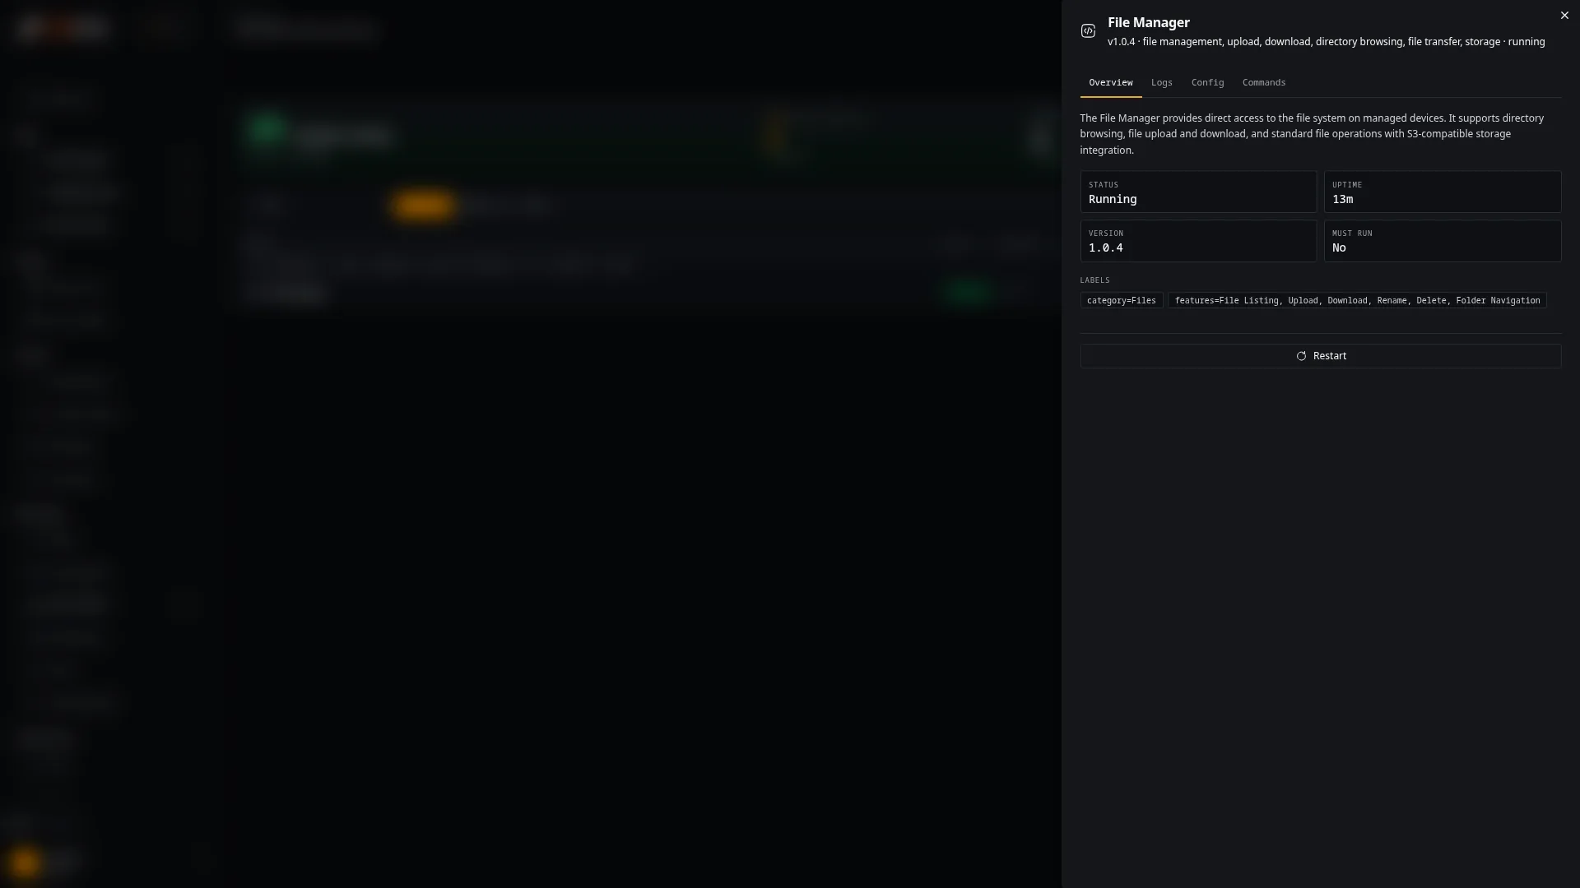The width and height of the screenshot is (1580, 888).
Task: Select the category=Files label chip
Action: point(1121,301)
